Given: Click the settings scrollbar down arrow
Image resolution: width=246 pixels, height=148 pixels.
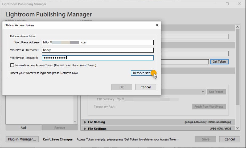Looking at the screenshot, I should click(x=237, y=128).
